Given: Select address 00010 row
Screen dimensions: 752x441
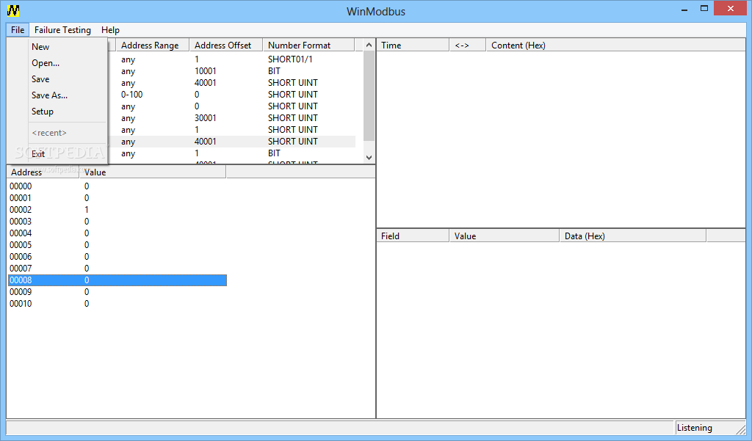Looking at the screenshot, I should 117,304.
